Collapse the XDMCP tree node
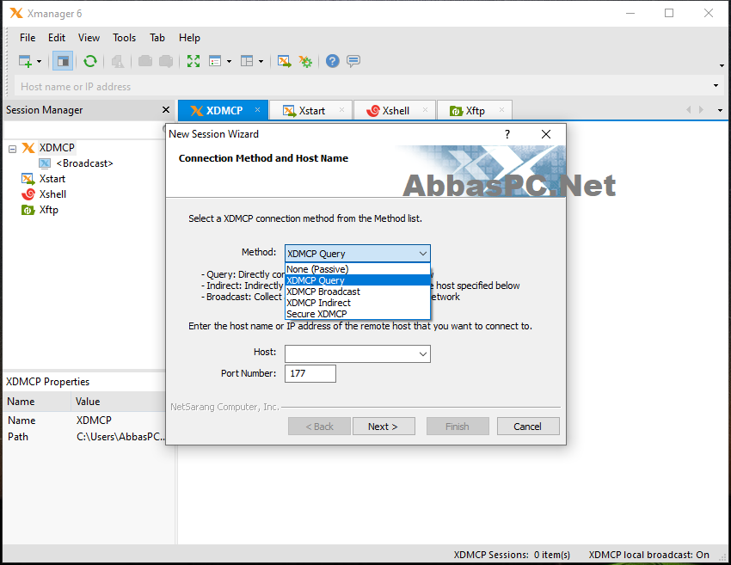 point(13,149)
